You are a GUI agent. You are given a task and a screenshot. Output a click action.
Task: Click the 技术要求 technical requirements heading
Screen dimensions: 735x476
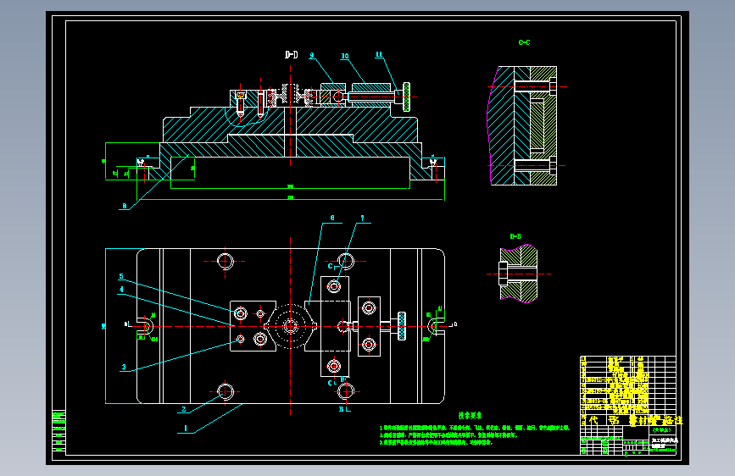click(470, 416)
